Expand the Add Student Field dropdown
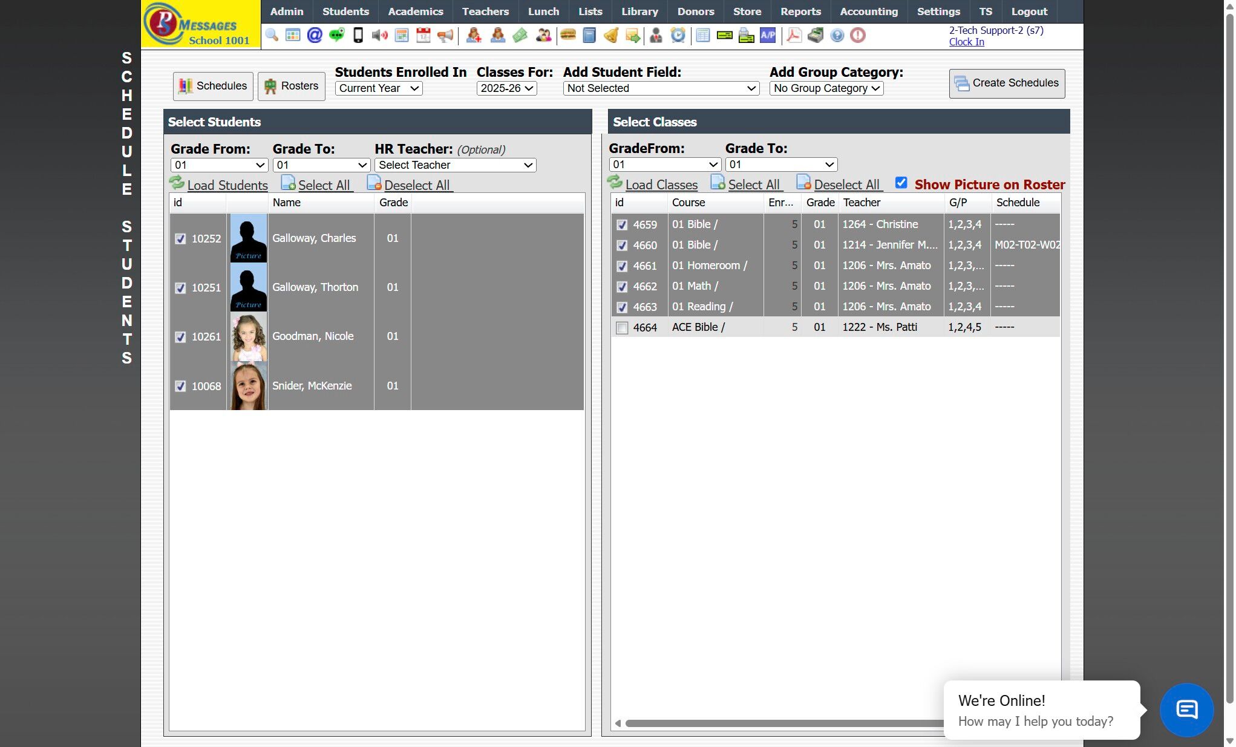1236x747 pixels. pos(661,88)
